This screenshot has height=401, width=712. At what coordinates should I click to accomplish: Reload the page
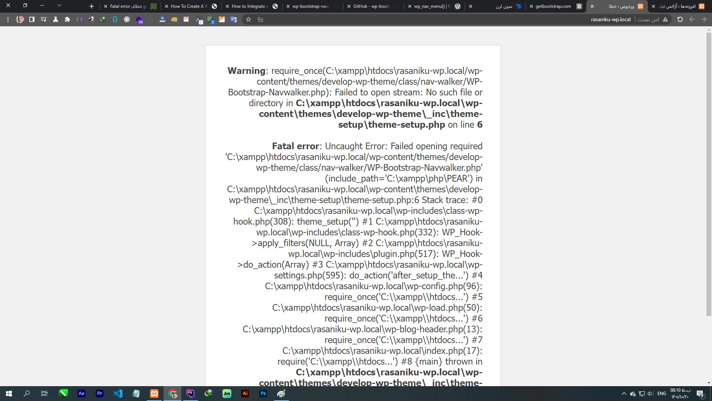click(680, 19)
